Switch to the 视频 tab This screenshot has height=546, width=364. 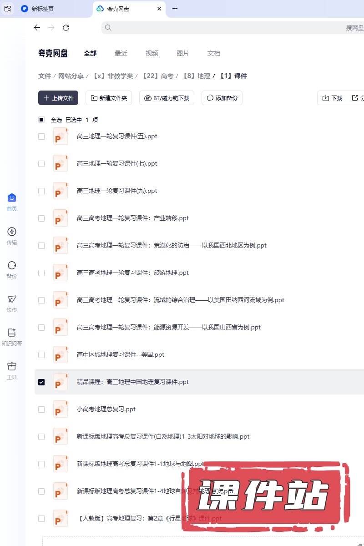(x=152, y=53)
